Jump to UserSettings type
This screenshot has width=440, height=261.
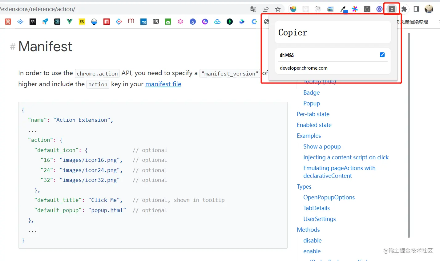[x=320, y=219]
